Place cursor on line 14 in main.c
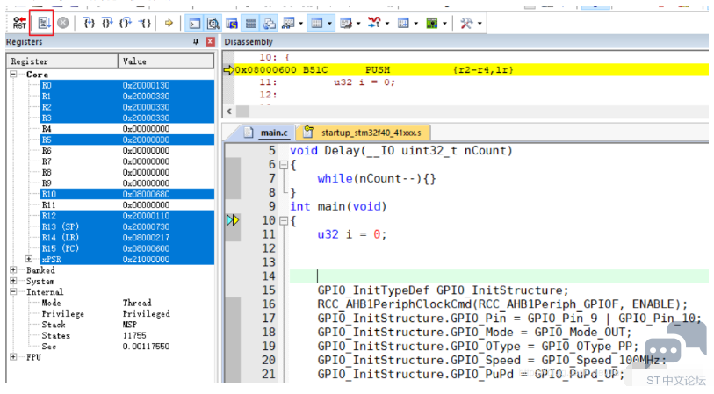The height and width of the screenshot is (394, 714). pyautogui.click(x=499, y=276)
